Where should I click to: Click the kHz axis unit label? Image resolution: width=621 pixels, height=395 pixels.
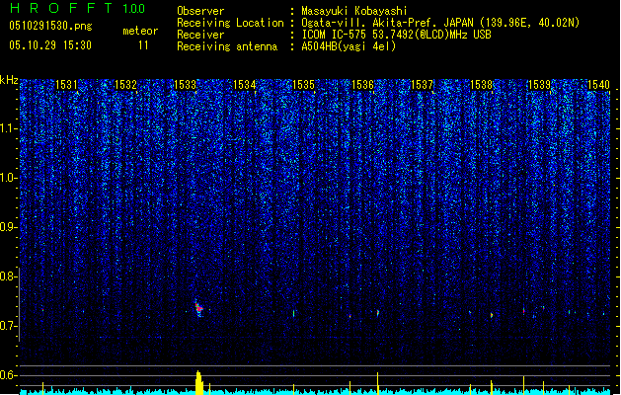tap(9, 80)
